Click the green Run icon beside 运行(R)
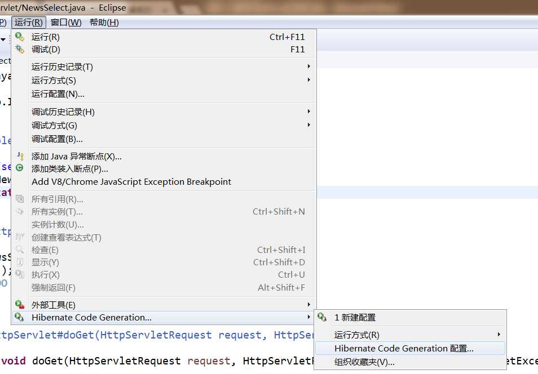The height and width of the screenshot is (374, 538). point(20,37)
